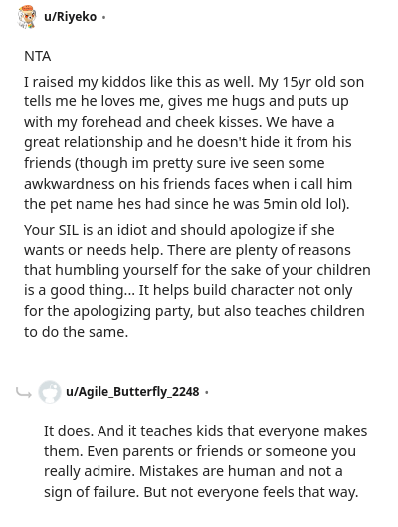This screenshot has height=527, width=398.
Task: Click the line beginning "It does. And it teaches"
Action: (205, 431)
